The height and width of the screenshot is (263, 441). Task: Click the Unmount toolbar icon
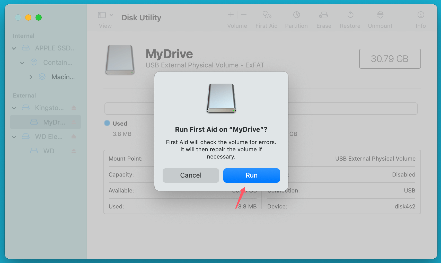click(x=380, y=15)
